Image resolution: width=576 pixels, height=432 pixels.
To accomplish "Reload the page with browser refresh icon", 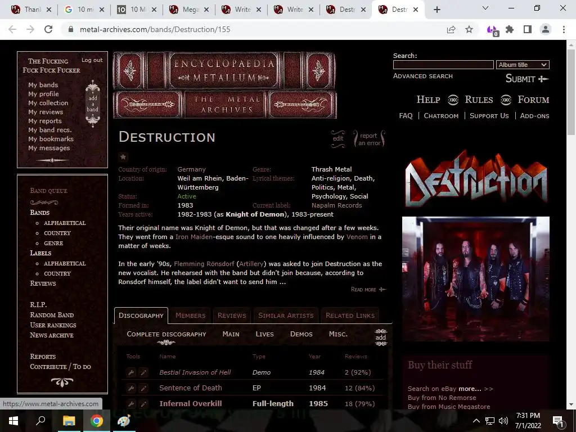I will coord(48,29).
